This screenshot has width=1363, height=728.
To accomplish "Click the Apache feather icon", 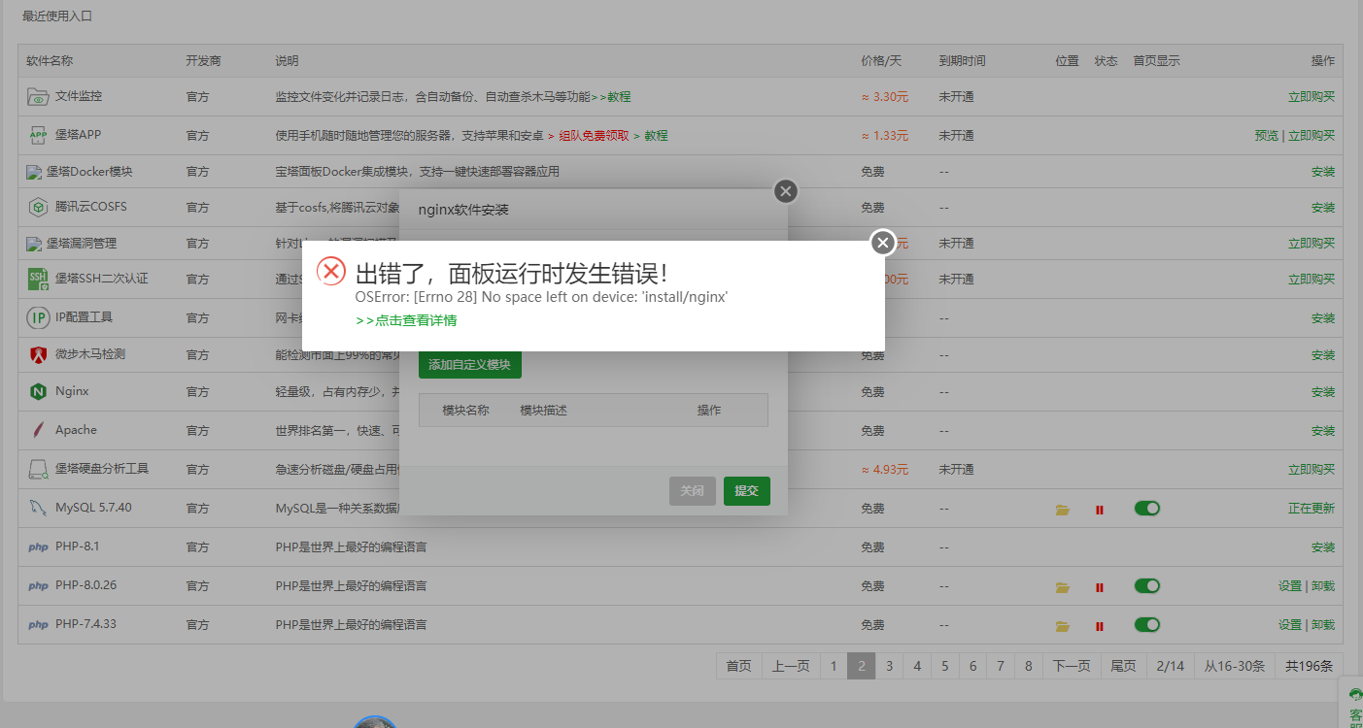I will [38, 430].
